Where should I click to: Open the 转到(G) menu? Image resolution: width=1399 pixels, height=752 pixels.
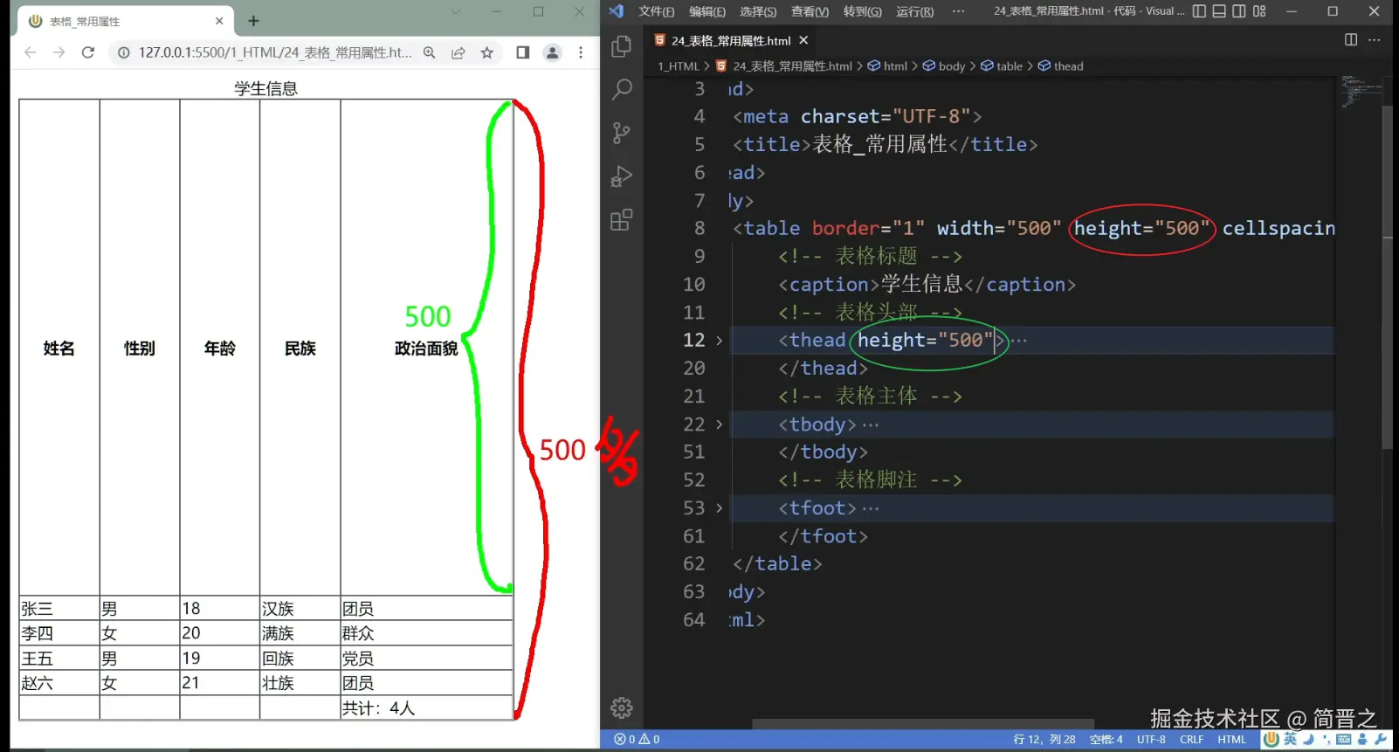pyautogui.click(x=863, y=11)
